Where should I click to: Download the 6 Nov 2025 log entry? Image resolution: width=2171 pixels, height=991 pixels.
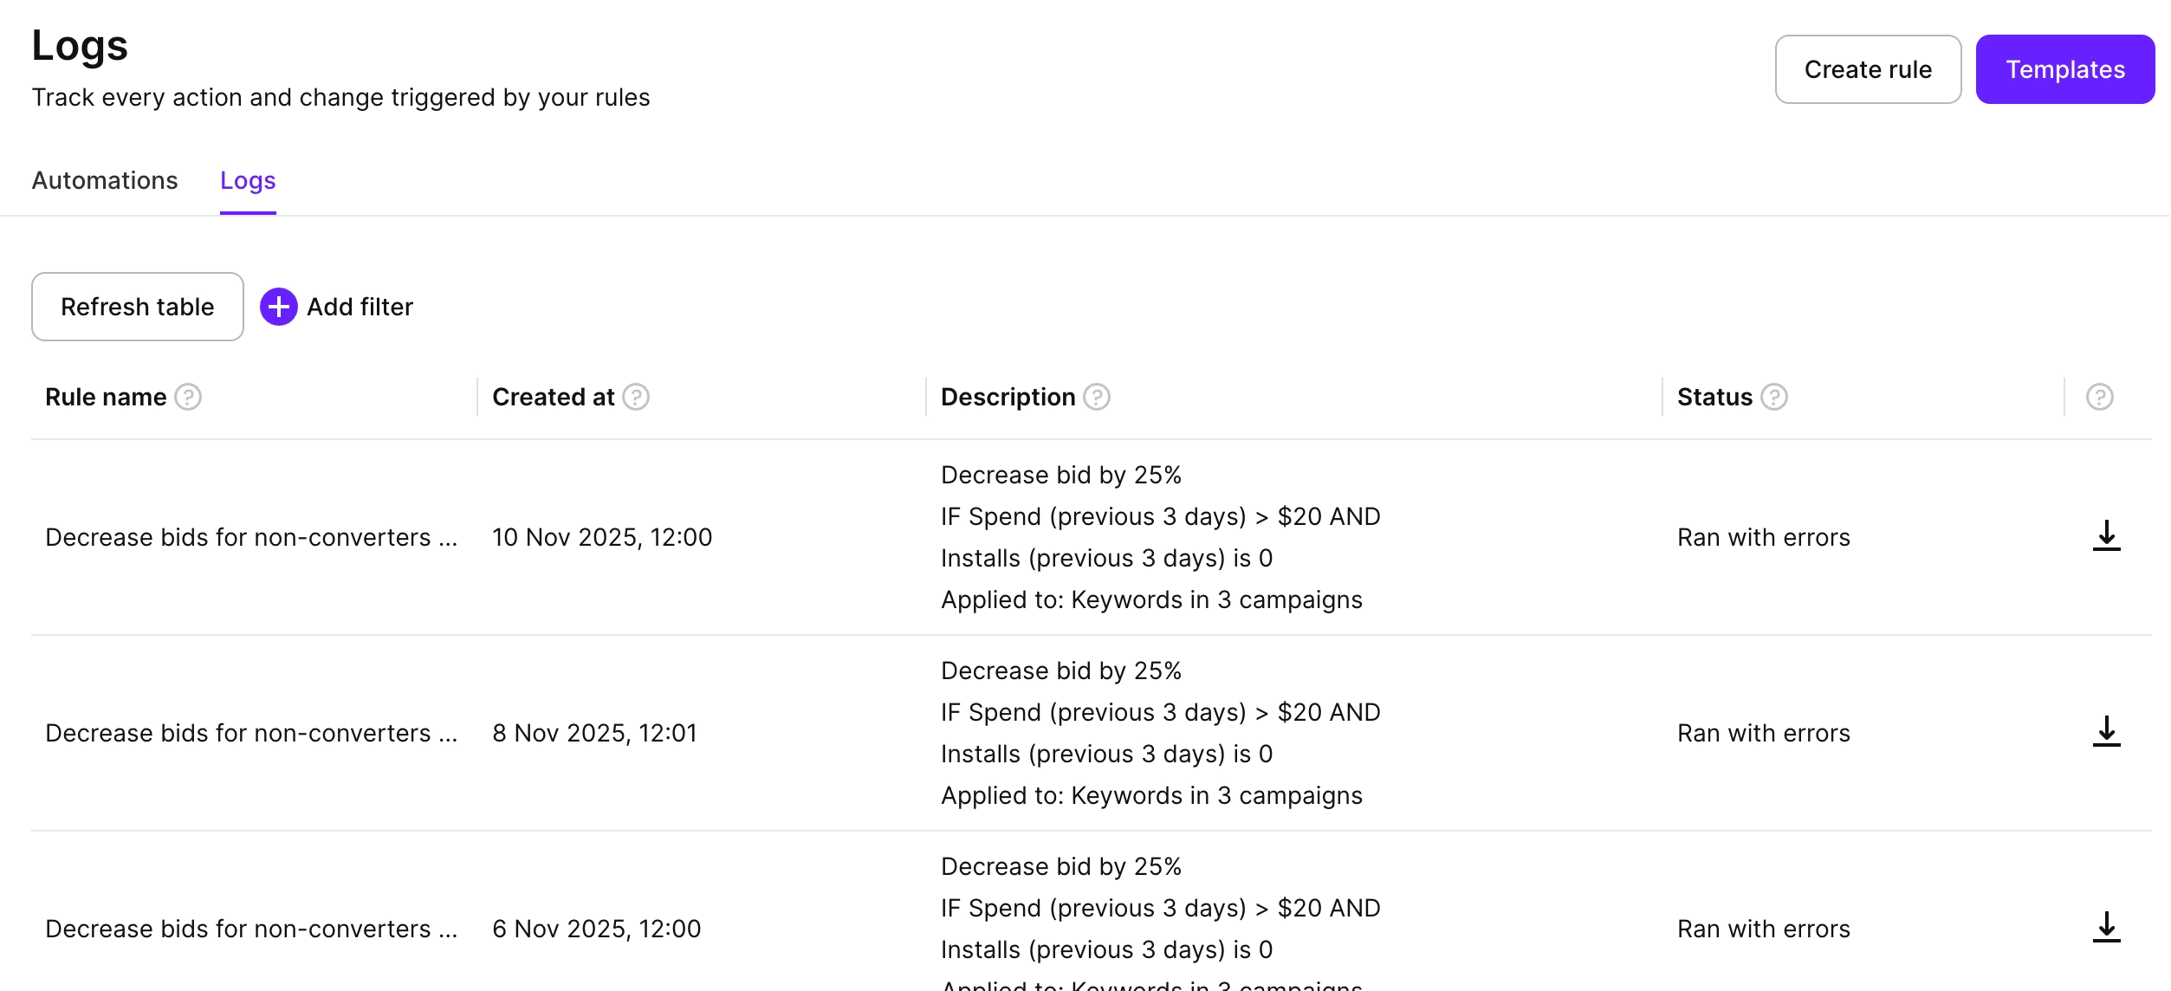point(2106,928)
